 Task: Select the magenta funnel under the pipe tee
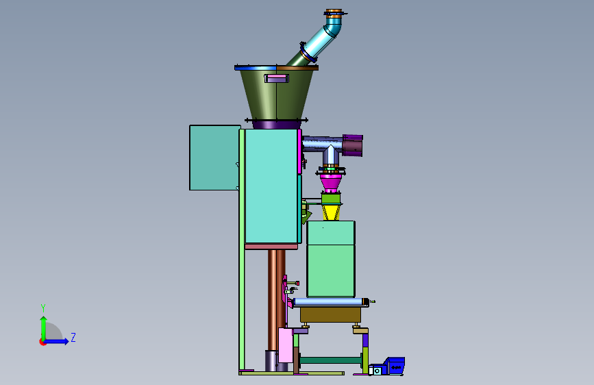pos(331,183)
